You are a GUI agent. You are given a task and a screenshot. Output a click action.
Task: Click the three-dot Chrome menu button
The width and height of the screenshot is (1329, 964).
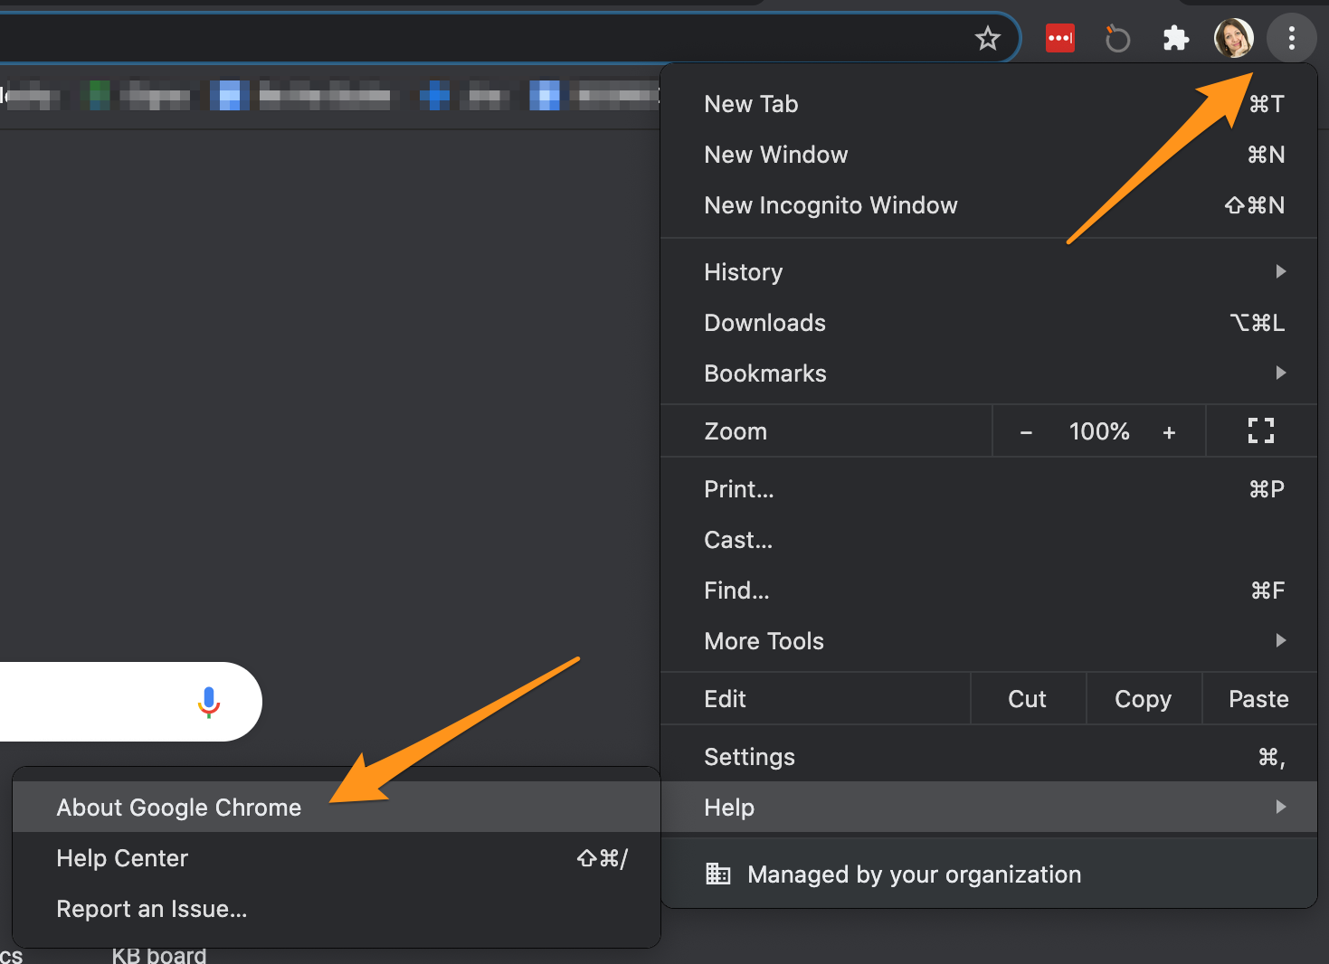click(x=1291, y=39)
